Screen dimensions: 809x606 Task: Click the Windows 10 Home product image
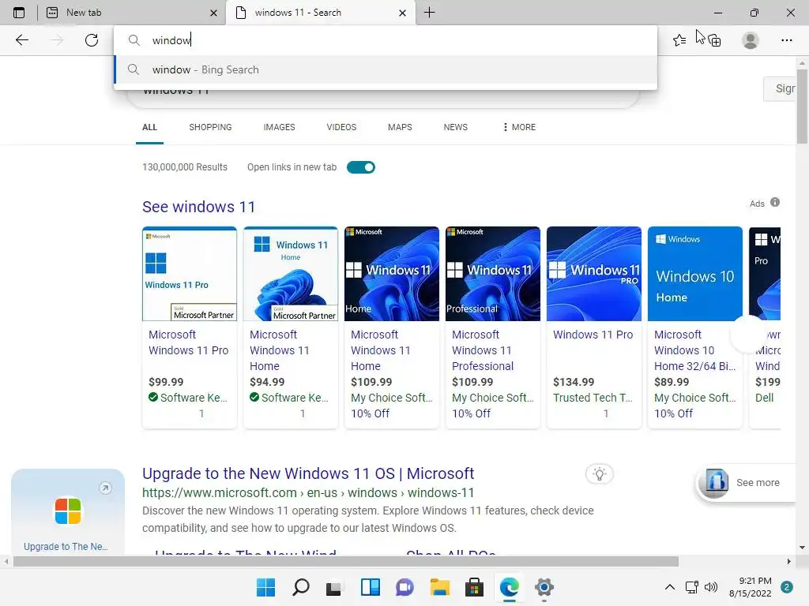(x=695, y=274)
